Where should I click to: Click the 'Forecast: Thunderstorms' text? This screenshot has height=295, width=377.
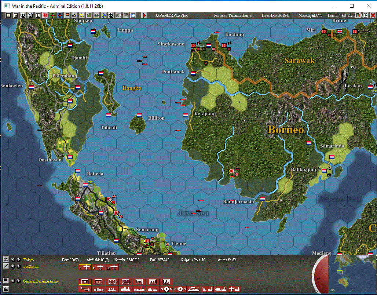pyautogui.click(x=233, y=15)
